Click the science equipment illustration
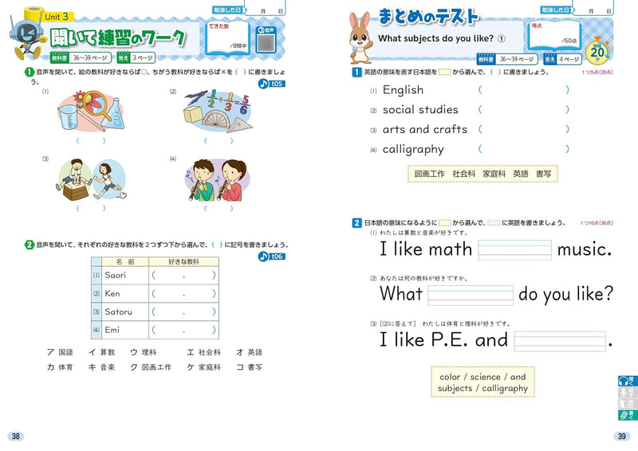 click(91, 111)
